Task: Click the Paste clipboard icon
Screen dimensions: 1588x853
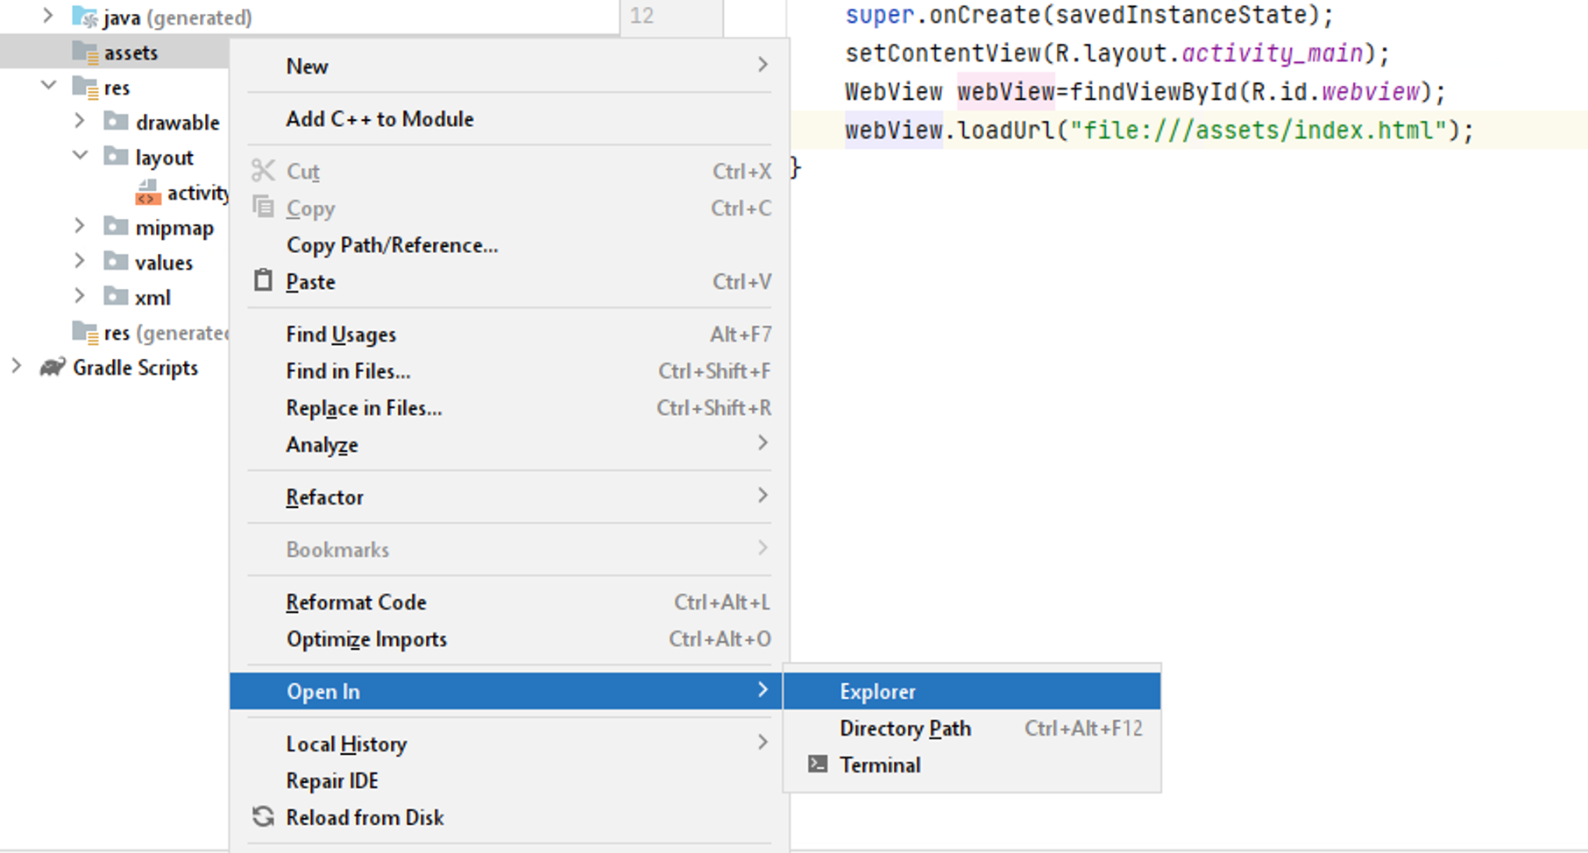Action: coord(263,281)
